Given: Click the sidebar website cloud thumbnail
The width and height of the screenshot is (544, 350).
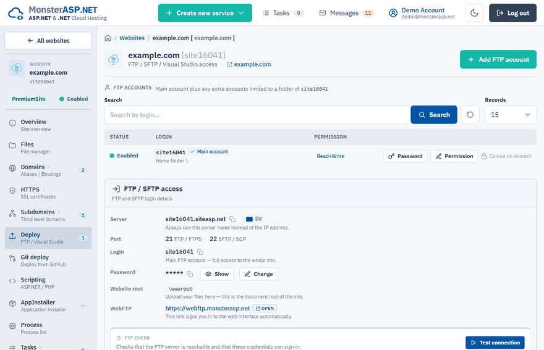Looking at the screenshot, I should pyautogui.click(x=17, y=69).
